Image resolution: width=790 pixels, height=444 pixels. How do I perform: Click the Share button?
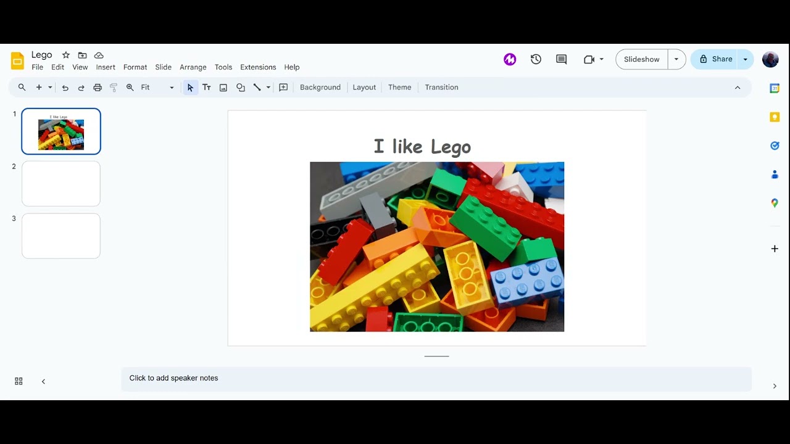[716, 59]
